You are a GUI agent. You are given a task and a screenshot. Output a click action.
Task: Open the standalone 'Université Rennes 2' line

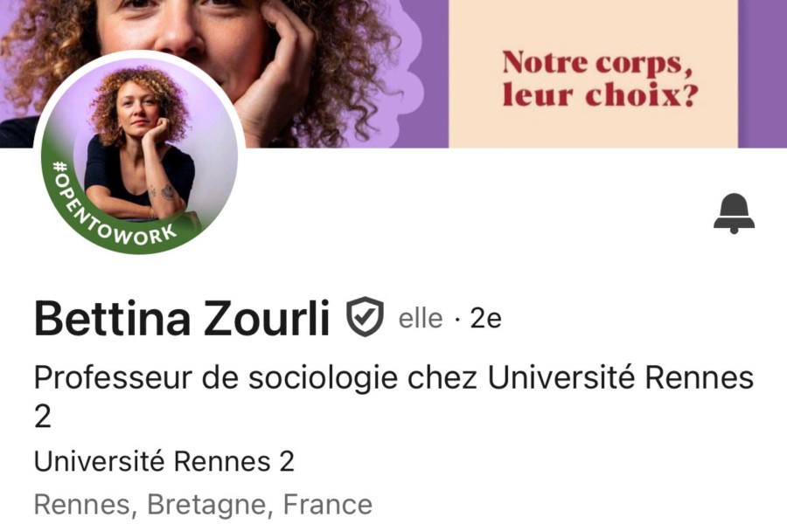point(164,461)
